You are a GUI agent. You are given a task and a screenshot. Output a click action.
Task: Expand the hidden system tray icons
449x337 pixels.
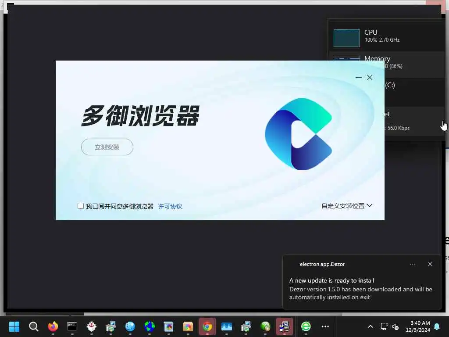[x=370, y=326]
